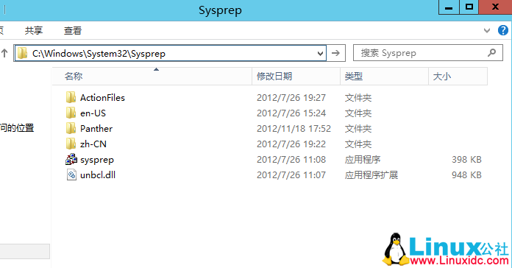
Task: Click the date 2012/11/18 17:52
Action: 294,128
